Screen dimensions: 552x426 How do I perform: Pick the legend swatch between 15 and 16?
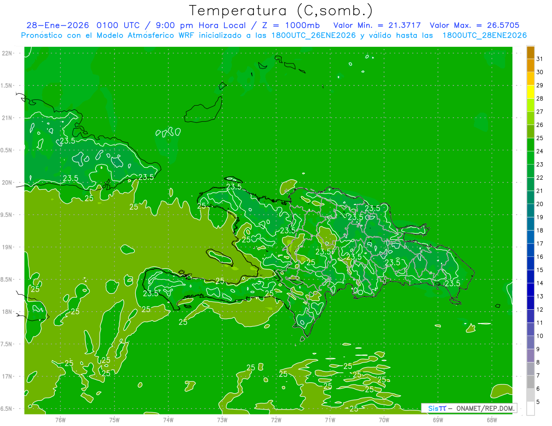[x=530, y=263]
